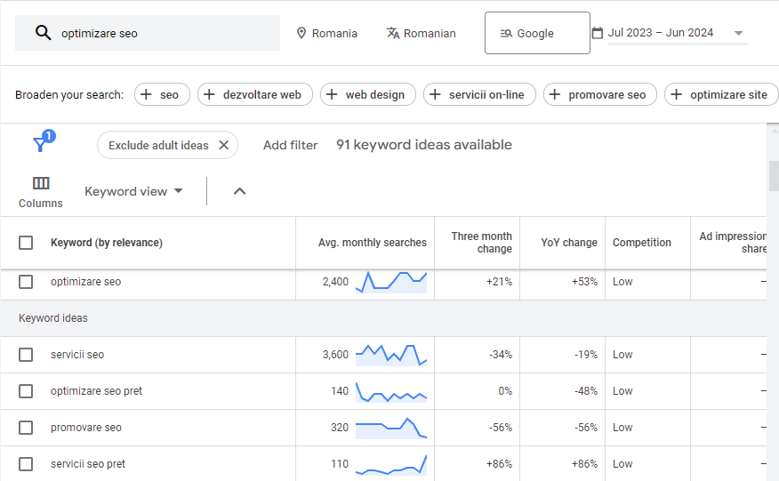Expand the Keyword view dropdown
779x481 pixels.
[x=133, y=191]
